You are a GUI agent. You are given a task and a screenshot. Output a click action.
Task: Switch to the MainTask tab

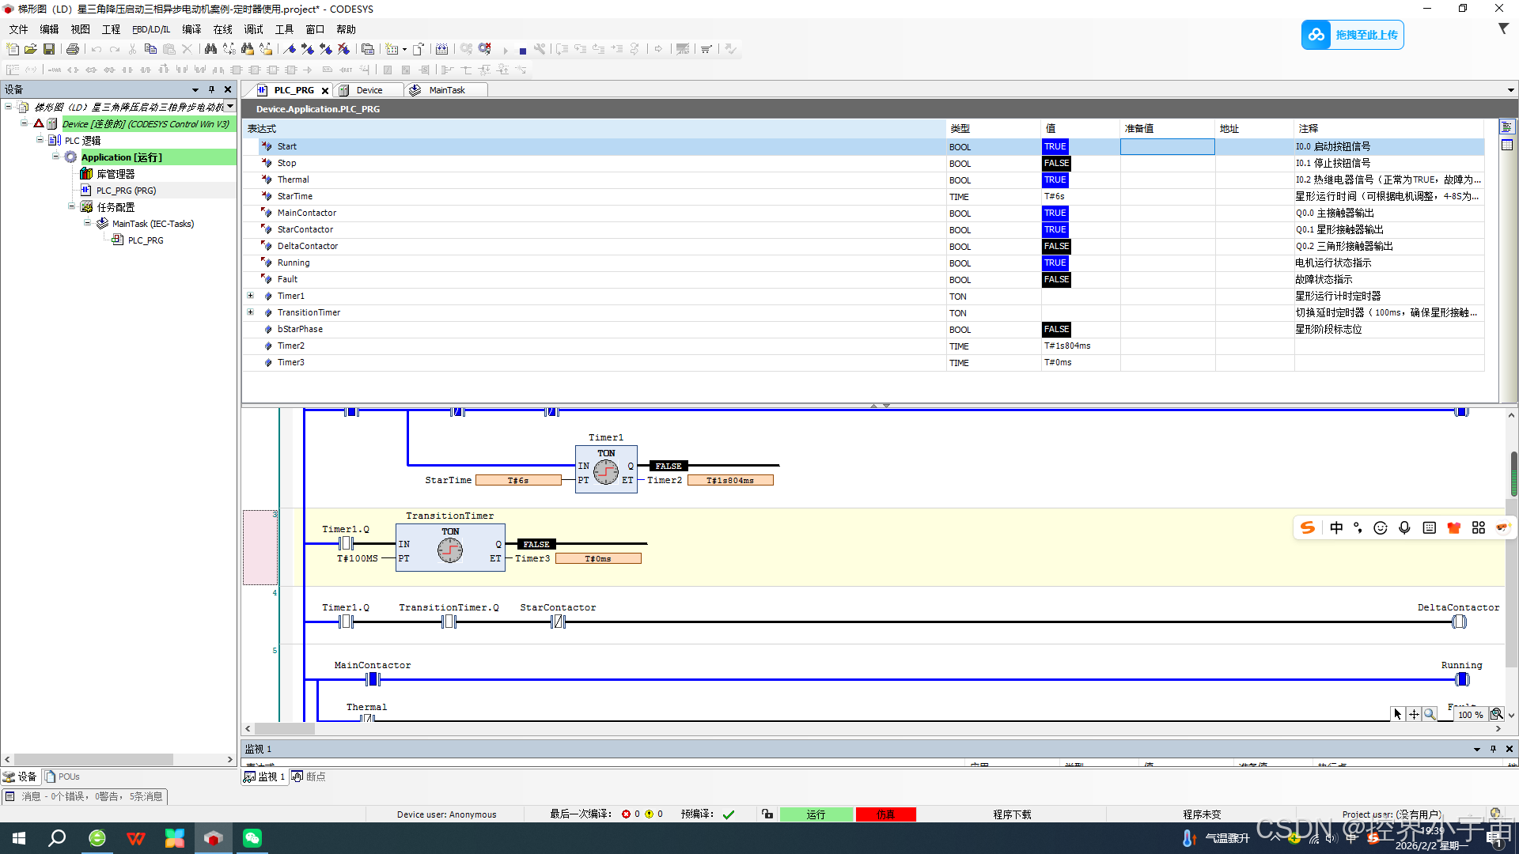coord(446,90)
